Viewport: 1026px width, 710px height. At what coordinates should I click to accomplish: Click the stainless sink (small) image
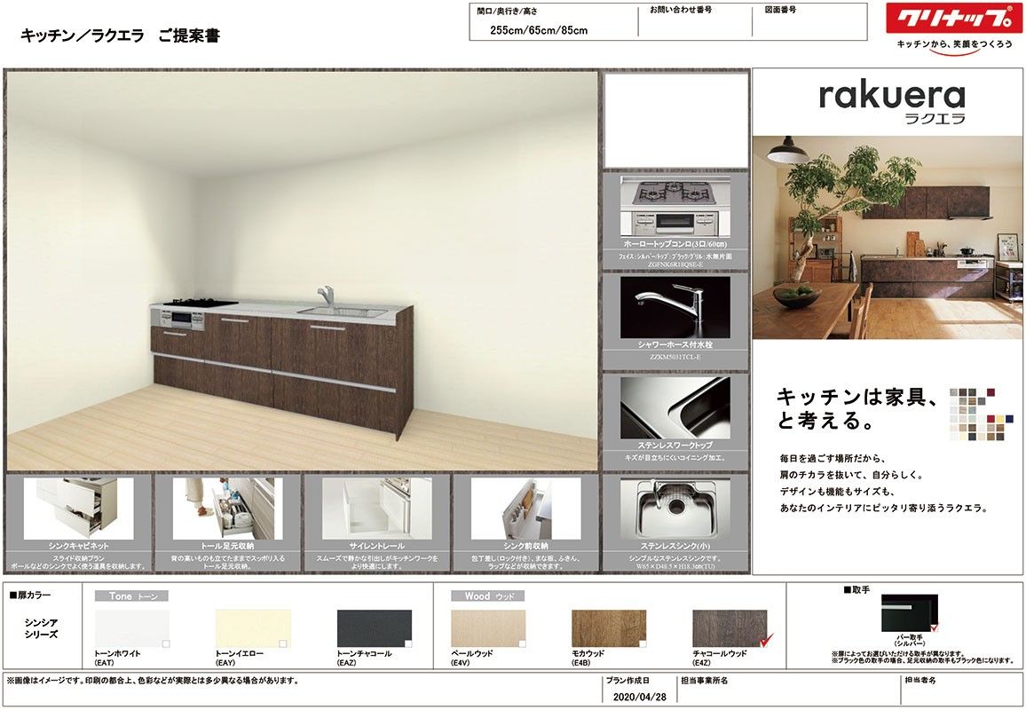[x=675, y=507]
